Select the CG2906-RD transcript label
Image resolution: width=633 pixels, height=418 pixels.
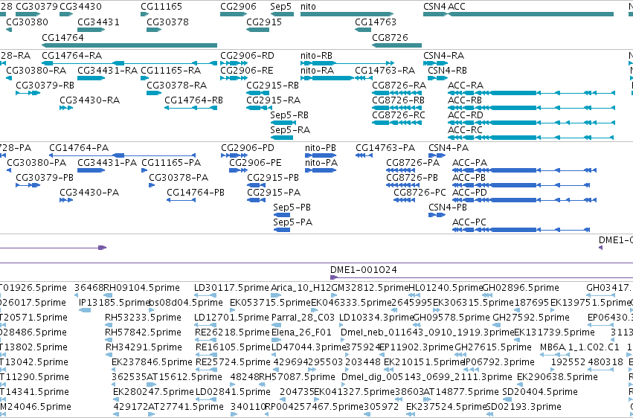click(x=247, y=55)
